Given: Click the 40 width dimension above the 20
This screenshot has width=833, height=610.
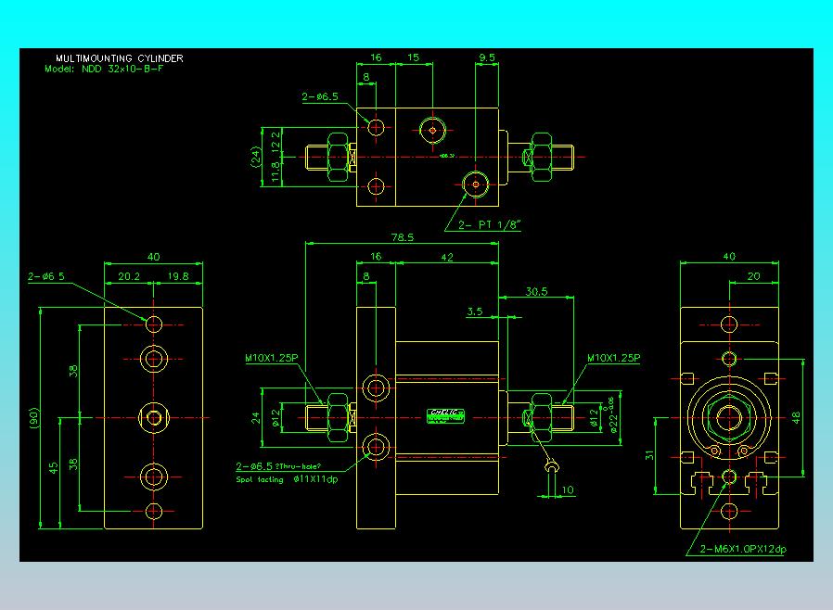Looking at the screenshot, I should pos(729,257).
